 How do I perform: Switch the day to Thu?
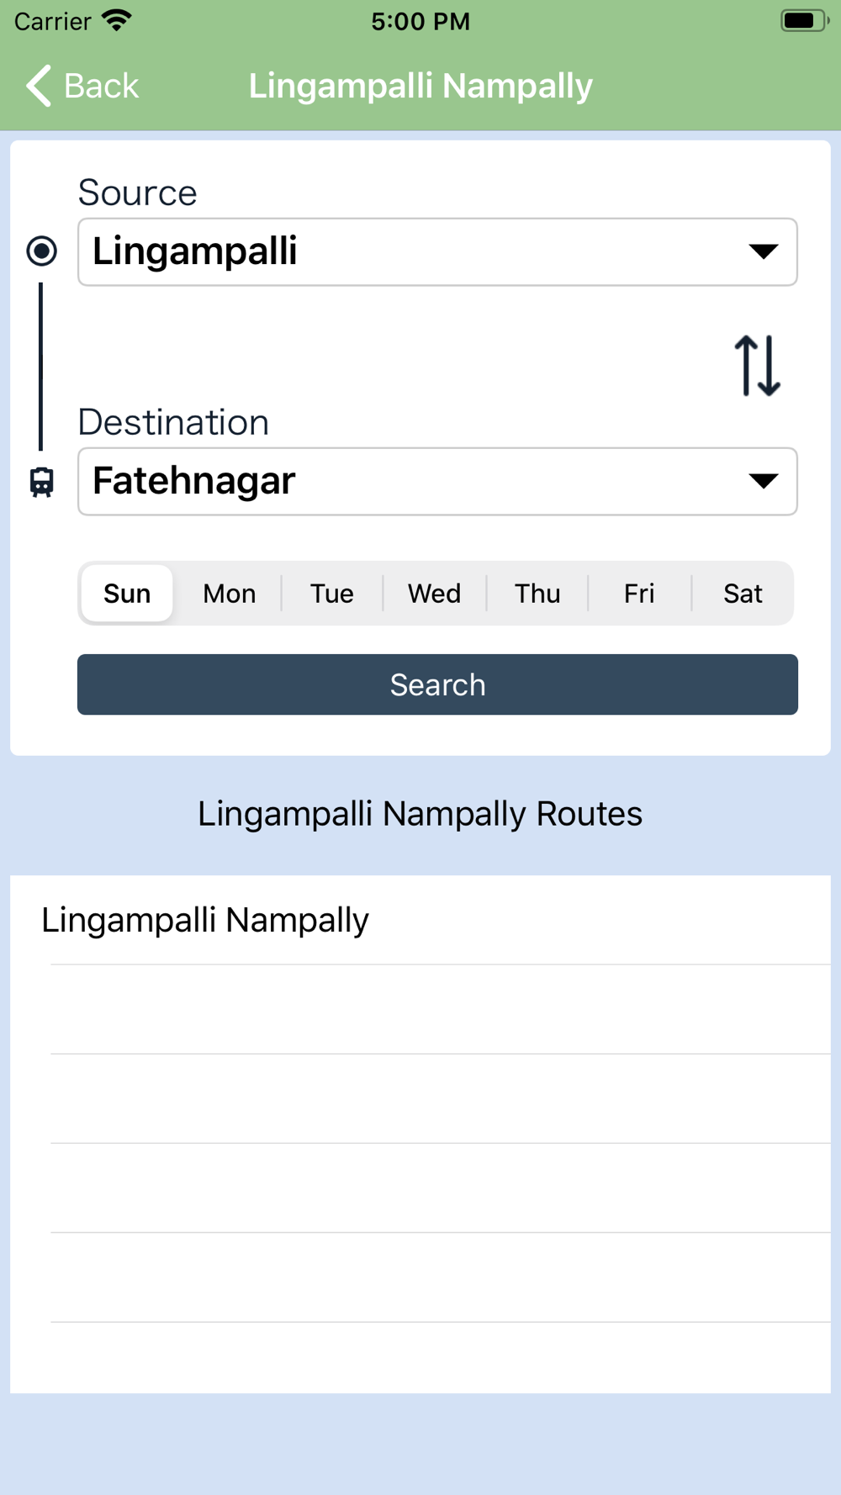[537, 594]
